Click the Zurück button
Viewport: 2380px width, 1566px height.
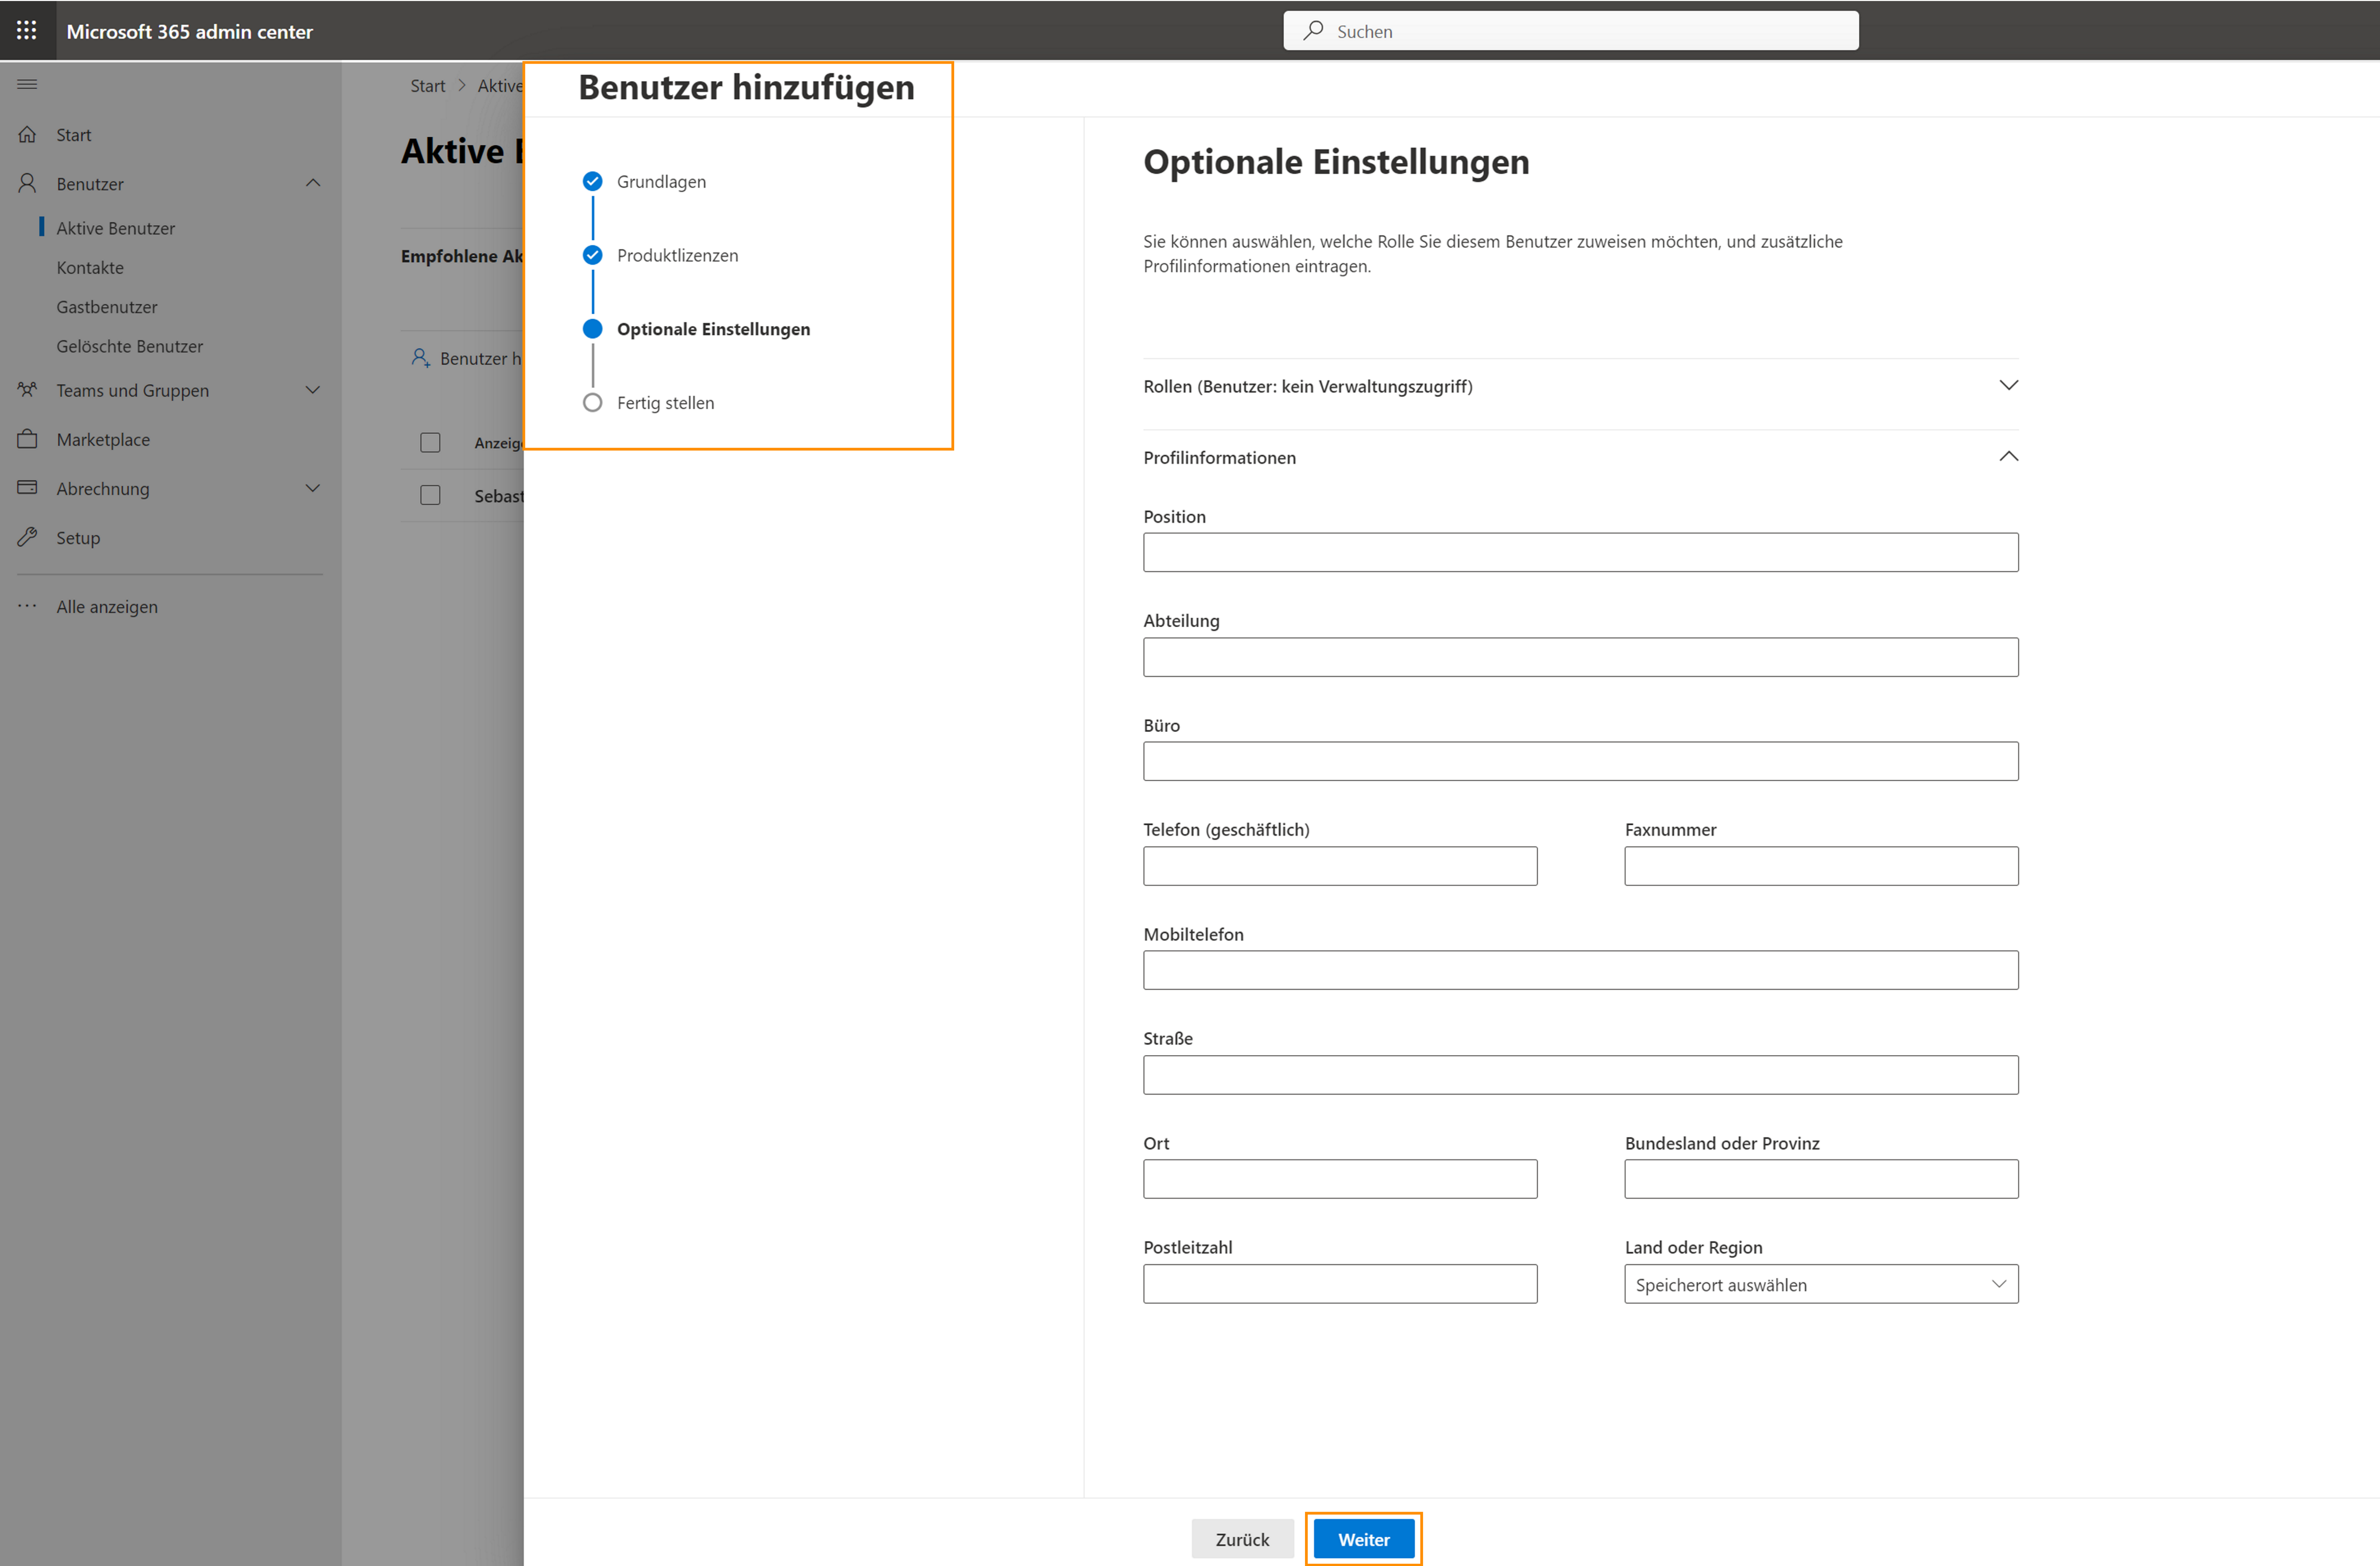click(1242, 1539)
